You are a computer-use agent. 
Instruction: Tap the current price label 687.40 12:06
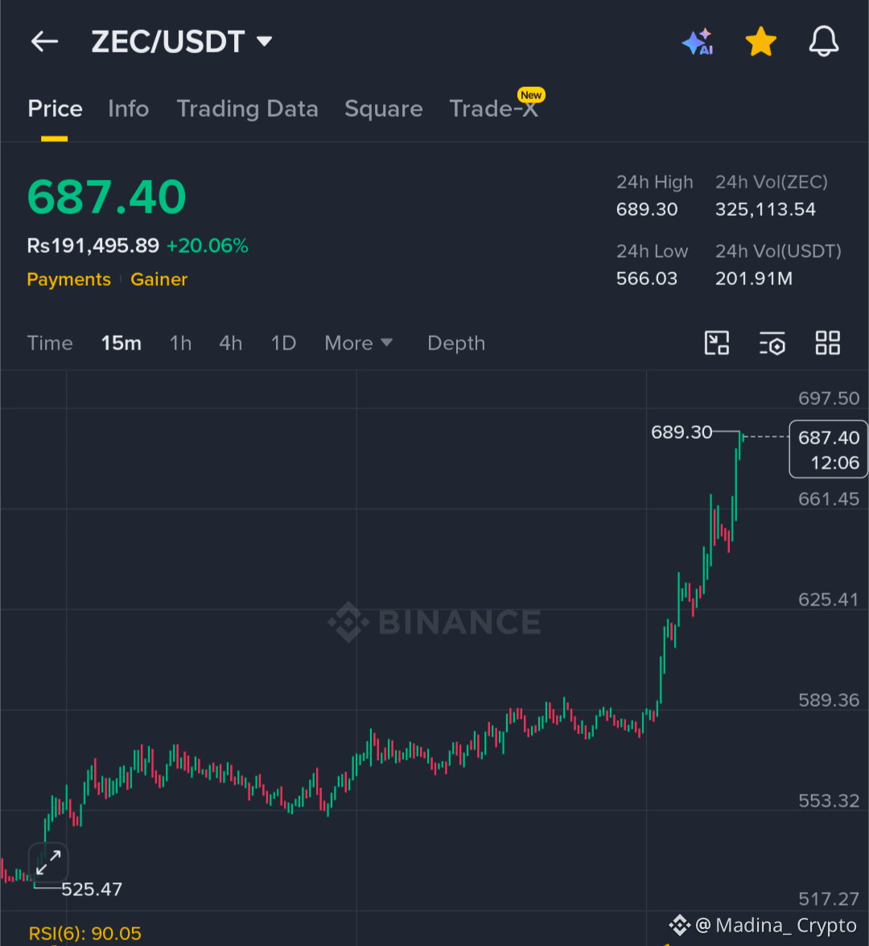[x=829, y=449]
